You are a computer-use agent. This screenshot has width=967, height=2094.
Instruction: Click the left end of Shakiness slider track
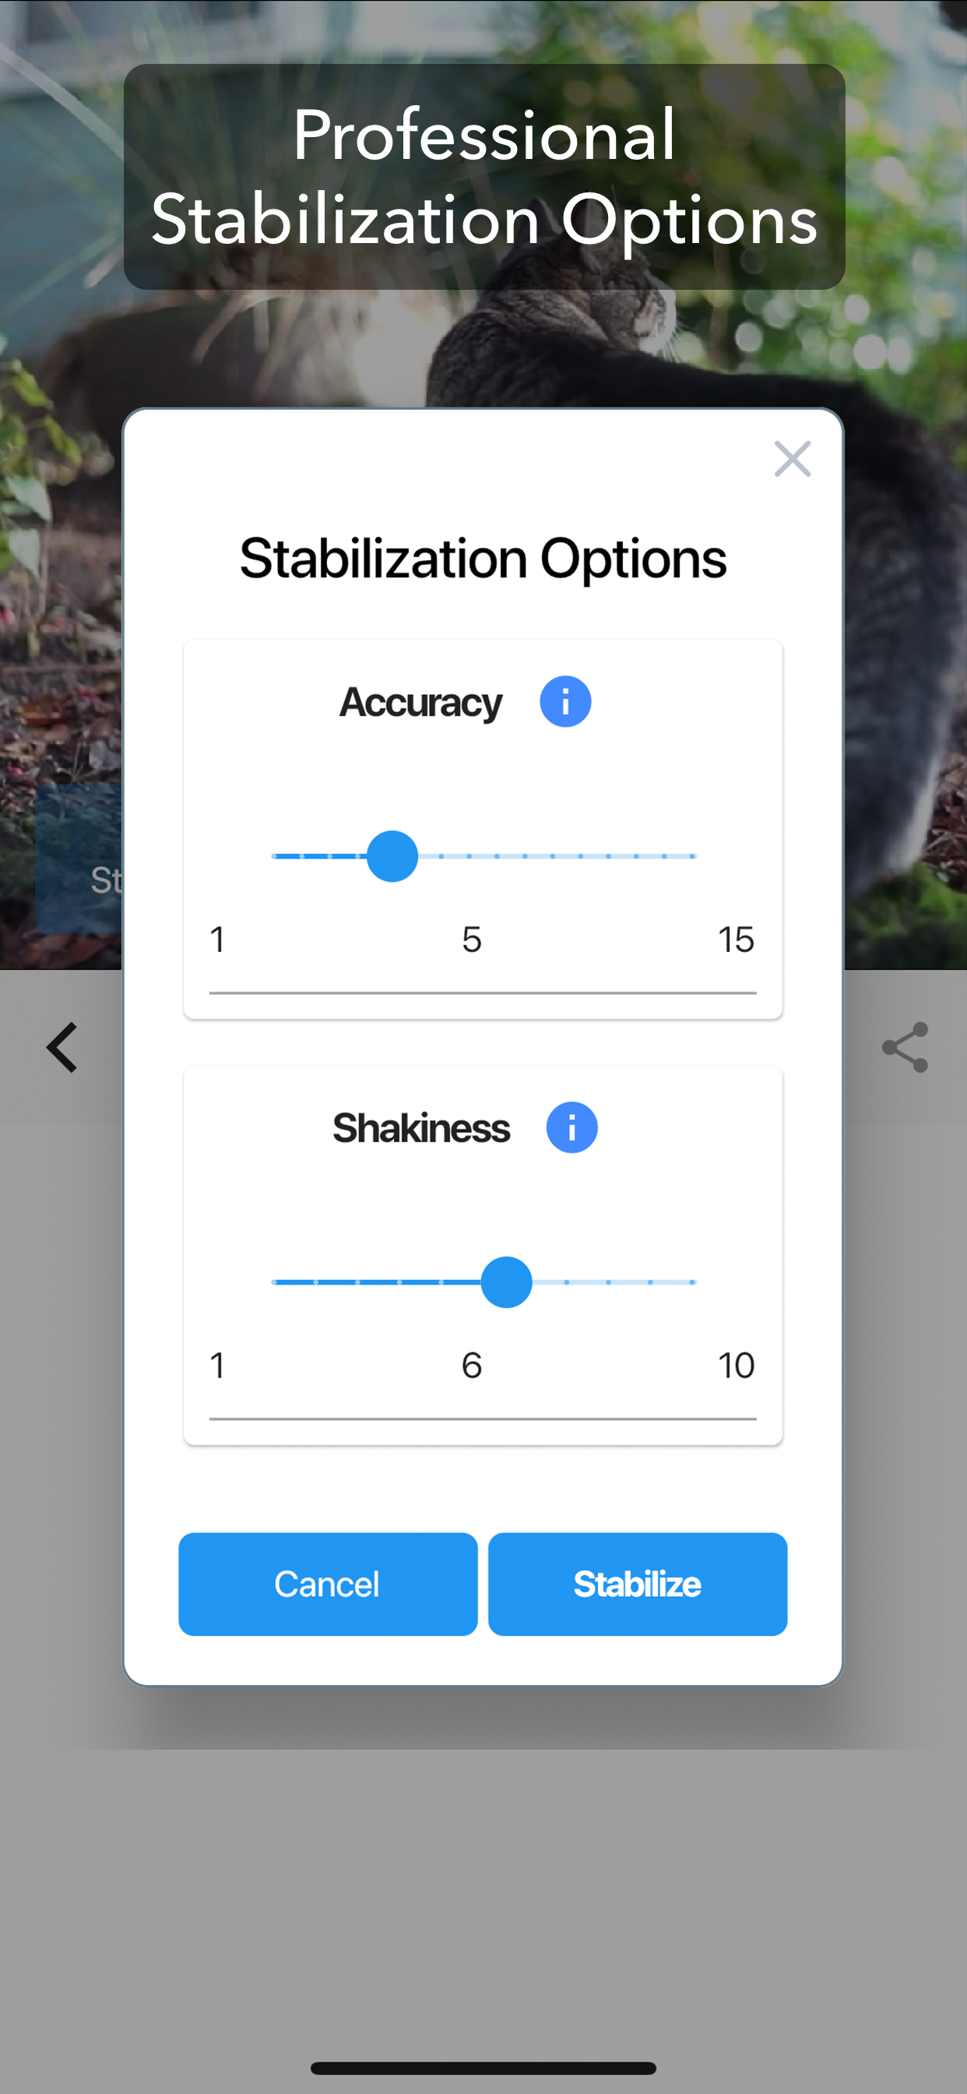coord(275,1282)
